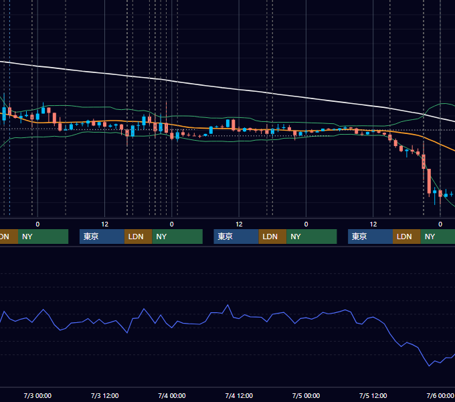Click the longest red candle in the 7/5 drop
Viewport: 455px width, 402px height.
tap(429, 182)
